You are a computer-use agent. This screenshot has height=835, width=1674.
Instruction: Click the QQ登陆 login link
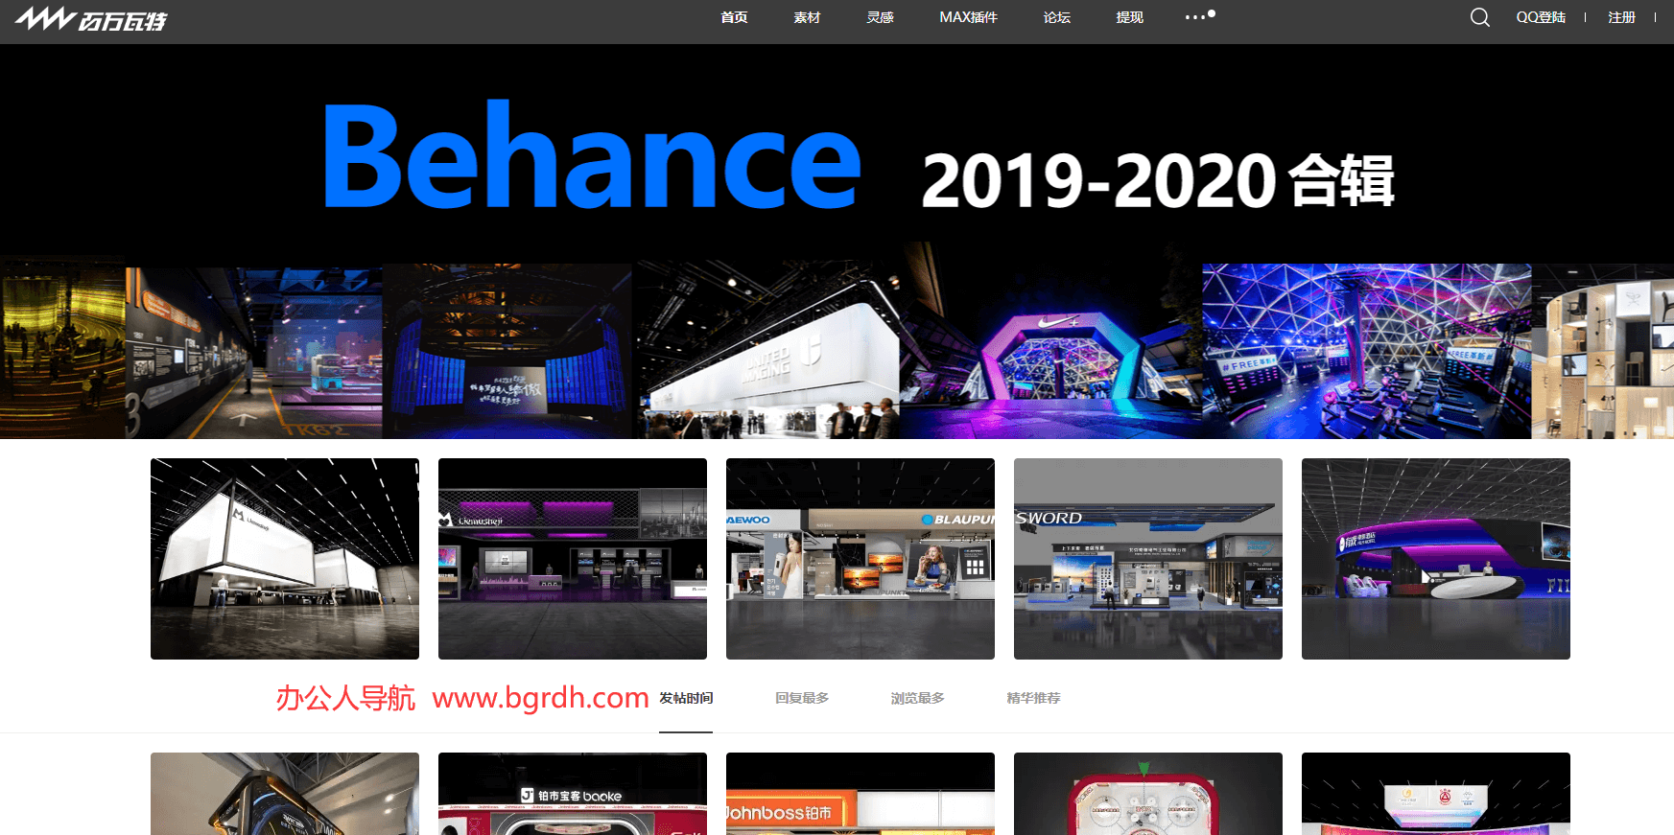pos(1541,17)
